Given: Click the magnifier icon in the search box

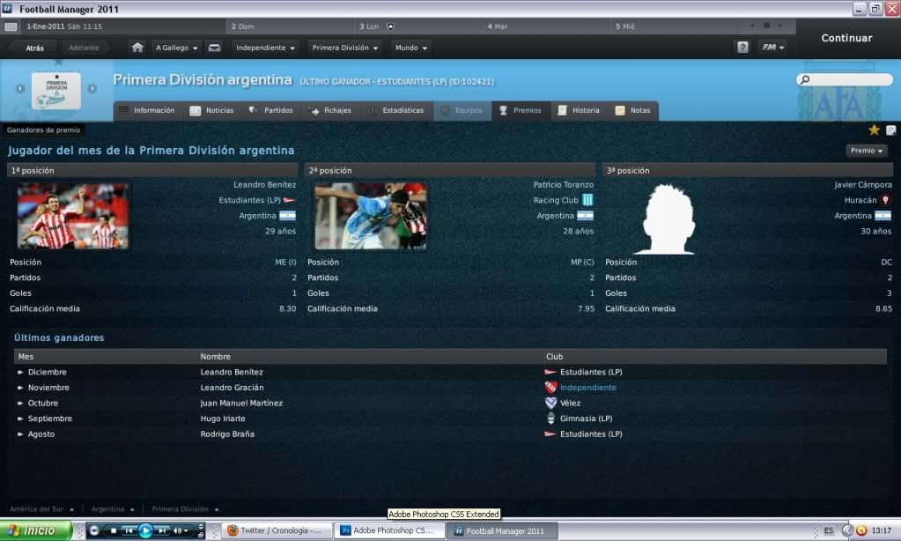Looking at the screenshot, I should pyautogui.click(x=805, y=79).
